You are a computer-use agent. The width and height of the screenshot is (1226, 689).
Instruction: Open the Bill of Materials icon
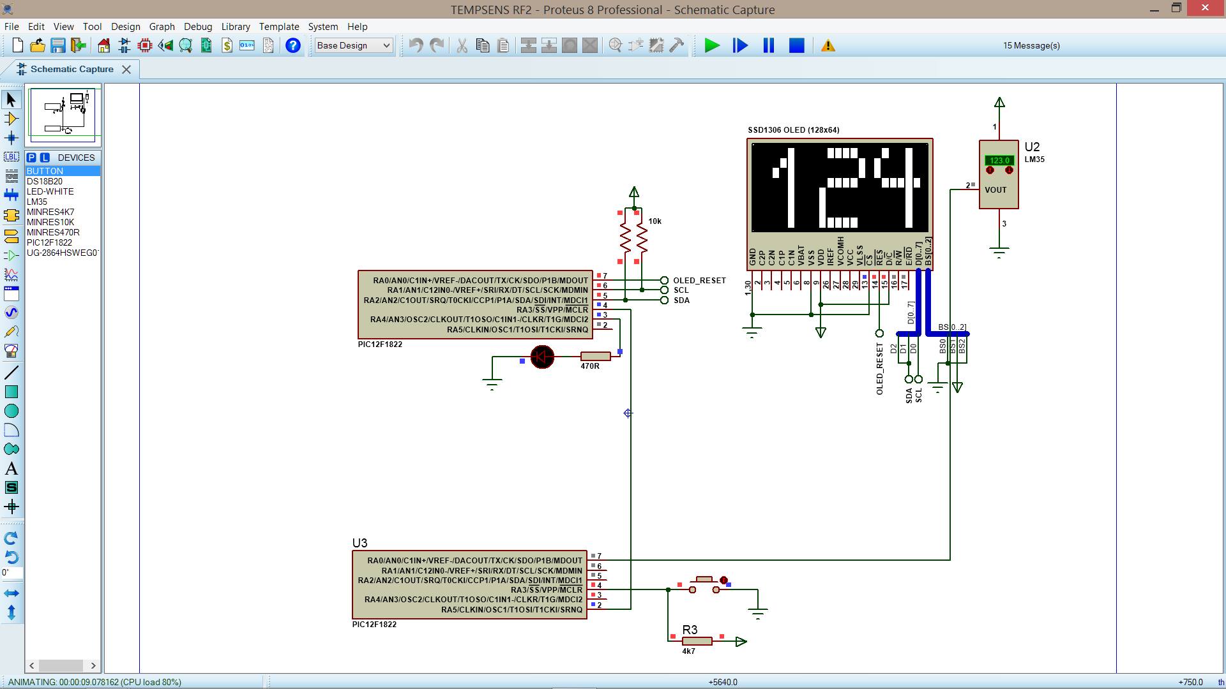(x=227, y=45)
